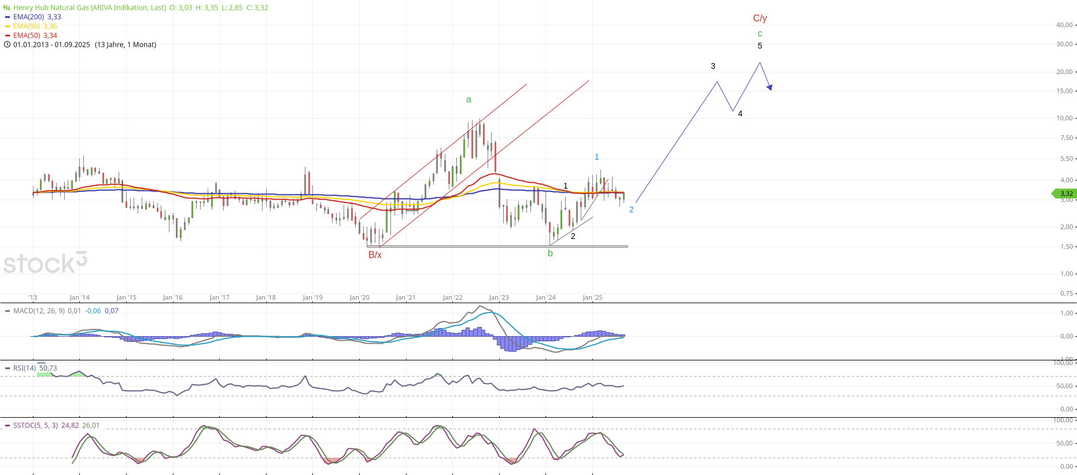
Task: Click the 01.01.2013 - 01.09.2025 date range
Action: (51, 45)
